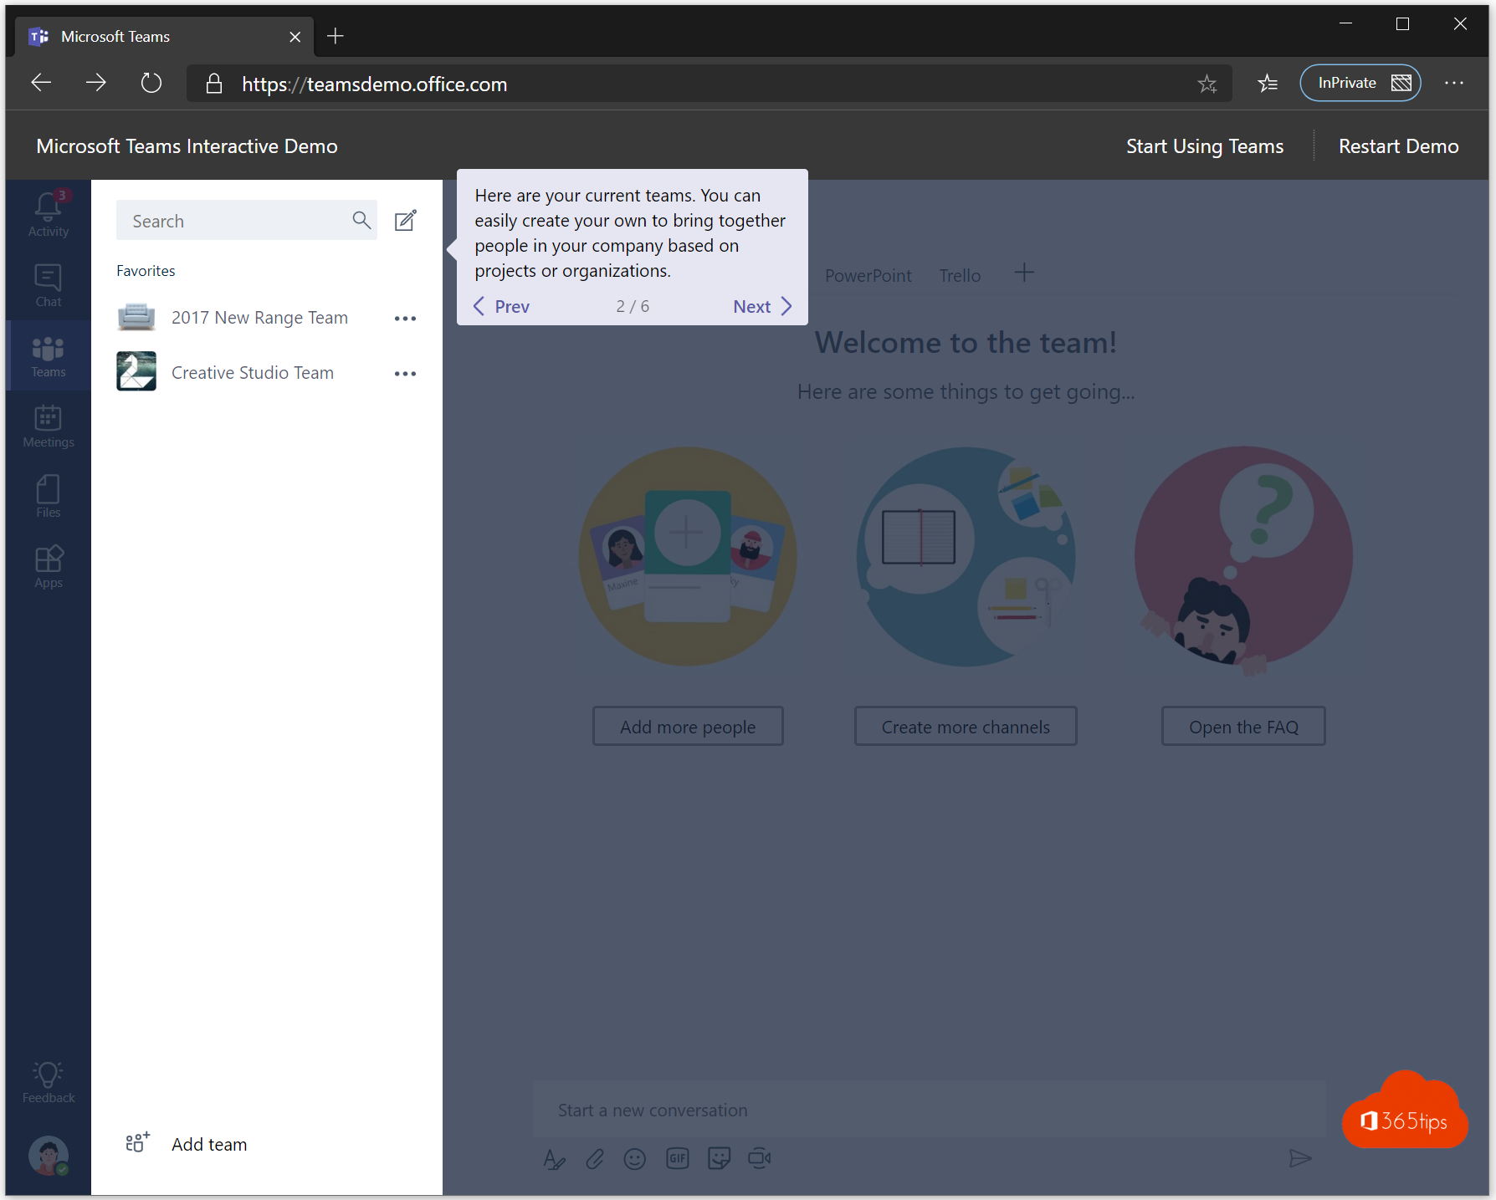This screenshot has width=1496, height=1200.
Task: Select the Teams sidebar icon
Action: pos(48,356)
